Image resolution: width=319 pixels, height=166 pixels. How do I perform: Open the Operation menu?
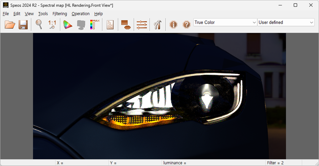point(80,14)
